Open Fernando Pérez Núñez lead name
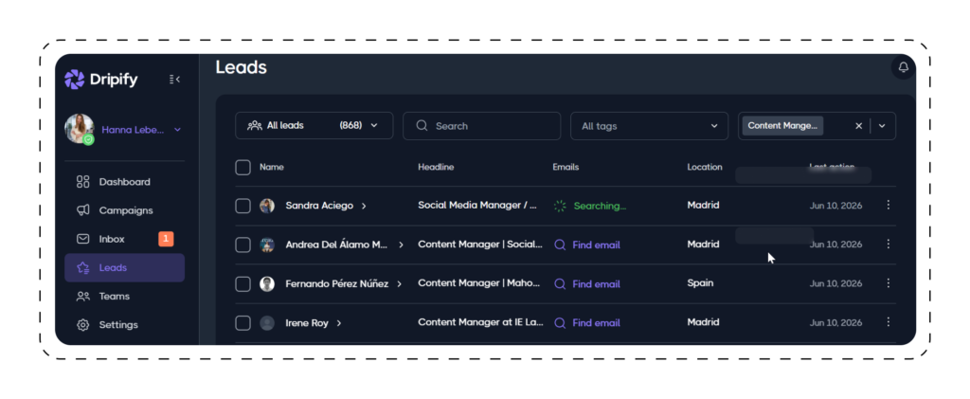 pos(336,284)
